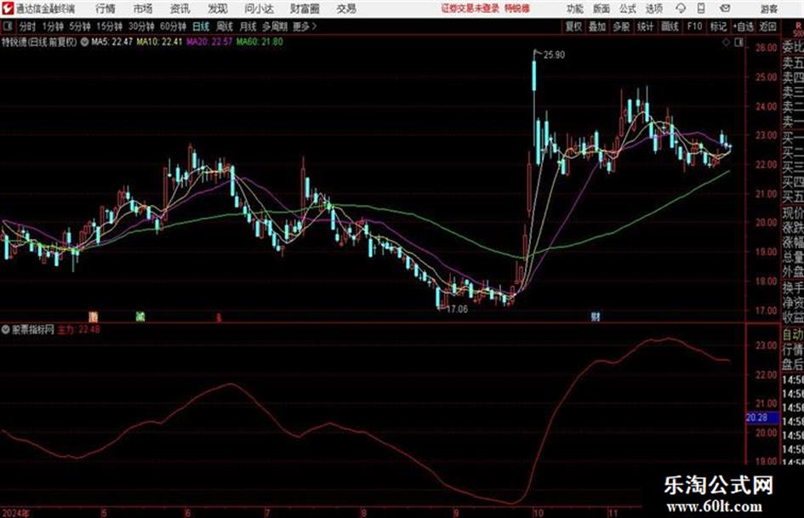804x518 pixels.
Task: Switch to 周线 weekly period tab
Action: coord(225,26)
